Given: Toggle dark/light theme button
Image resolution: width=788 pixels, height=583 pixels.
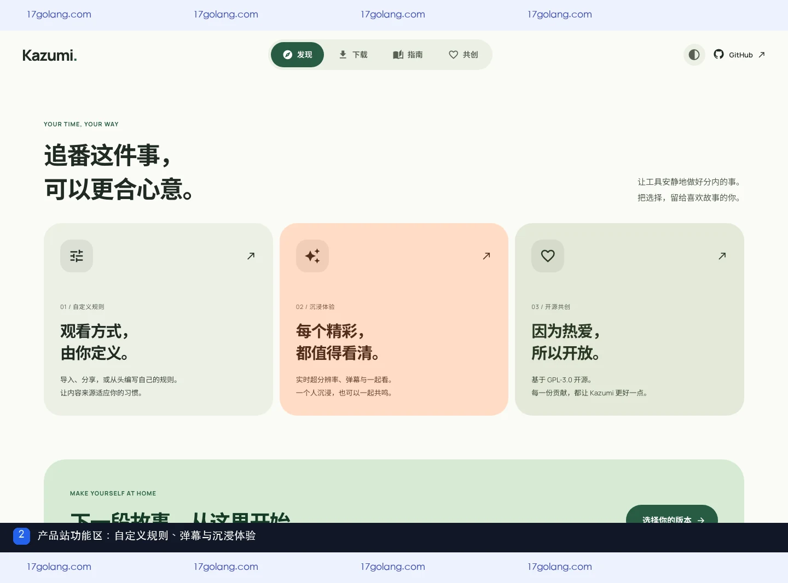Looking at the screenshot, I should [x=694, y=55].
